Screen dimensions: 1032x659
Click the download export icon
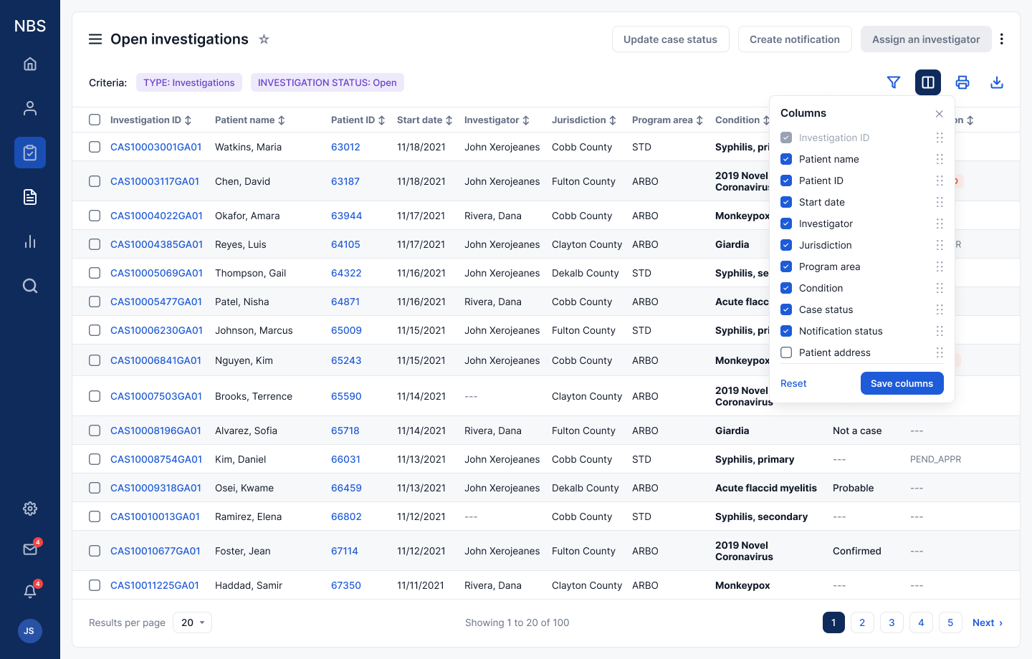[x=997, y=82]
